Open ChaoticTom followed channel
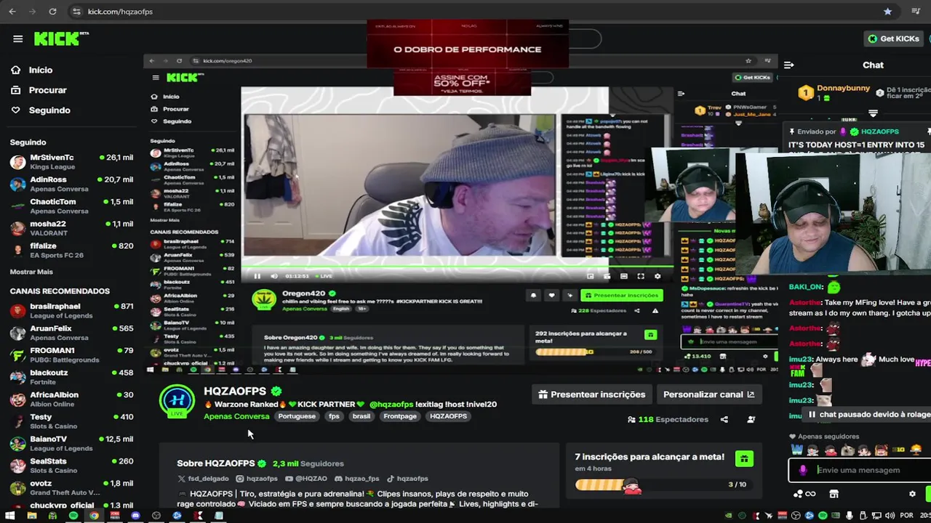Image resolution: width=931 pixels, height=523 pixels. tap(71, 206)
